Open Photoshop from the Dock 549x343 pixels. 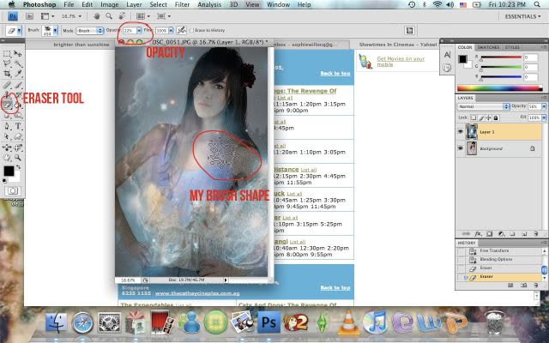(x=268, y=322)
